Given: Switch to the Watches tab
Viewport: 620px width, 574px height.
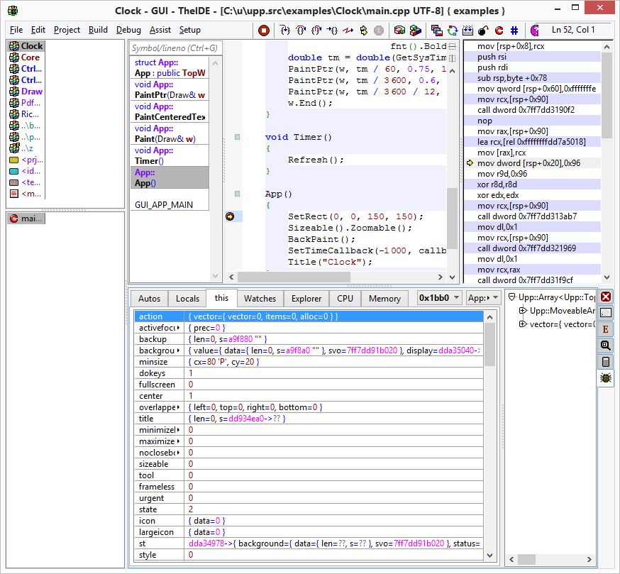Looking at the screenshot, I should click(x=260, y=299).
